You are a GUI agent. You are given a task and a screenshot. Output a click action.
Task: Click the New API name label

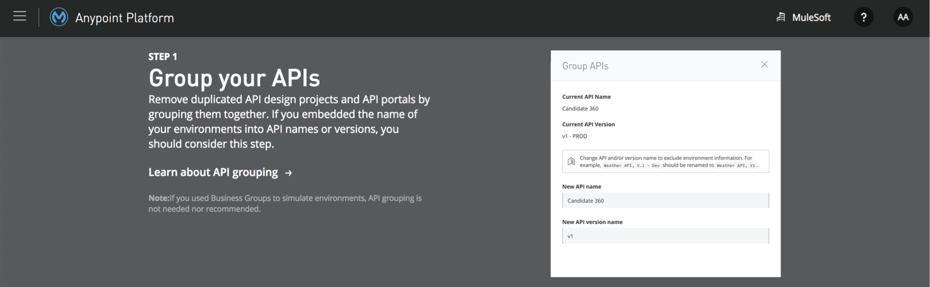tap(582, 187)
